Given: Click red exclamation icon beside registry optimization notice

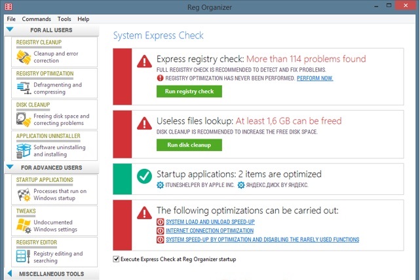Looking at the screenshot, I should pos(160,78).
